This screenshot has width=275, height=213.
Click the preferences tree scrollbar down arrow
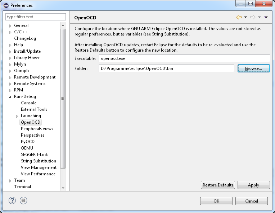(x=63, y=188)
